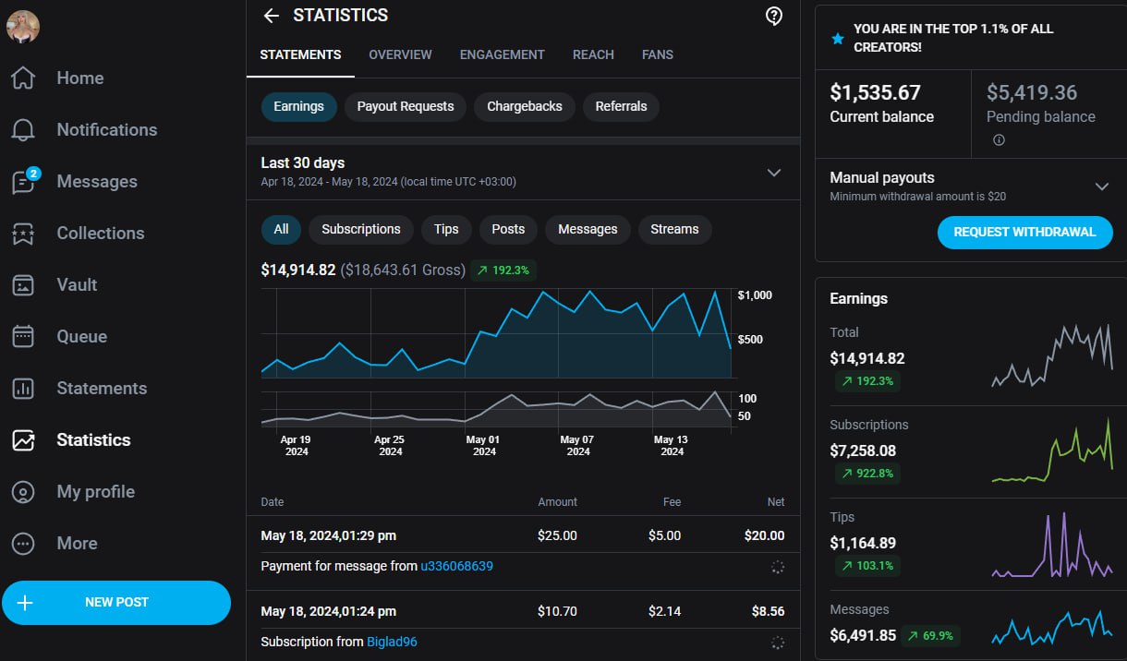Click the $5,419.36 pending balance value
This screenshot has width=1127, height=661.
1032,92
